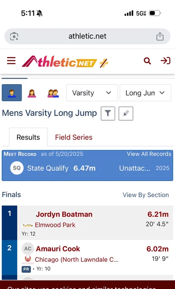Open the hamburger navigation menu
Image resolution: width=175 pixels, height=289 pixels.
click(x=11, y=61)
